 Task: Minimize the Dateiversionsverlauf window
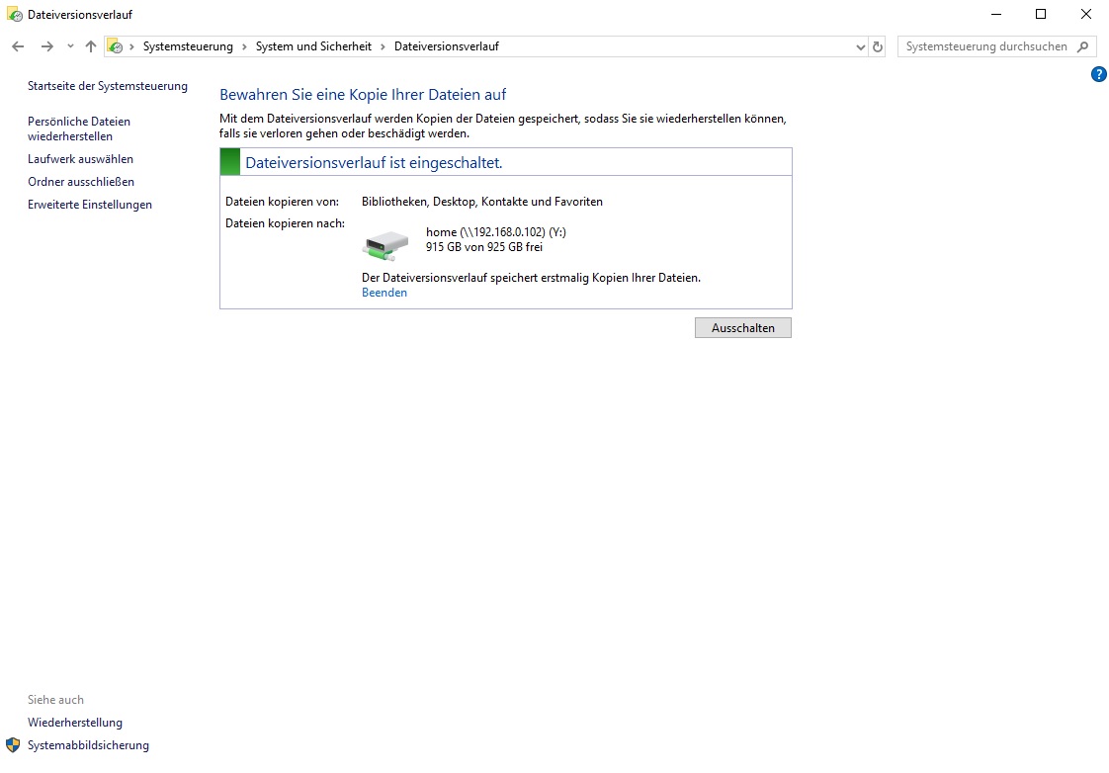996,14
